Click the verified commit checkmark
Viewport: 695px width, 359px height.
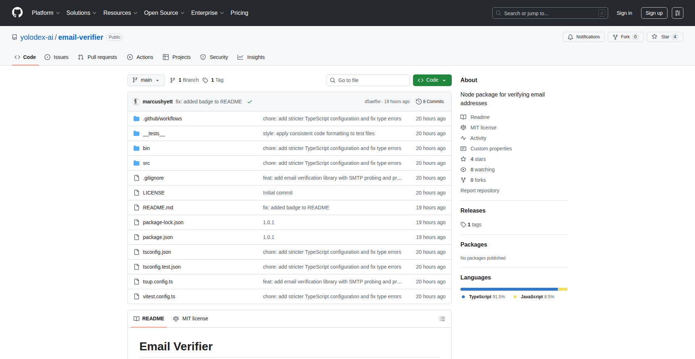[250, 102]
